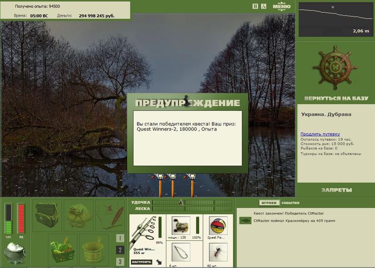This screenshot has width=375, height=268.
Task: Select rod slot 3
Action: pos(120,261)
